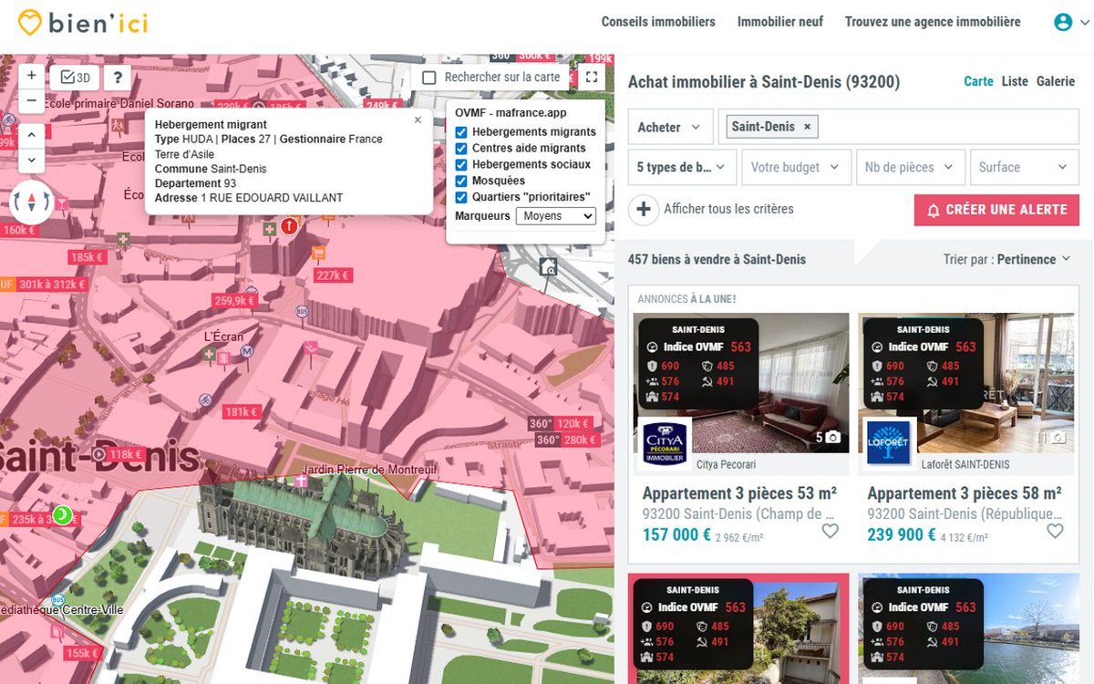Click Afficher tous les critères link
Viewport: 1094px width, 684px height.
click(728, 209)
